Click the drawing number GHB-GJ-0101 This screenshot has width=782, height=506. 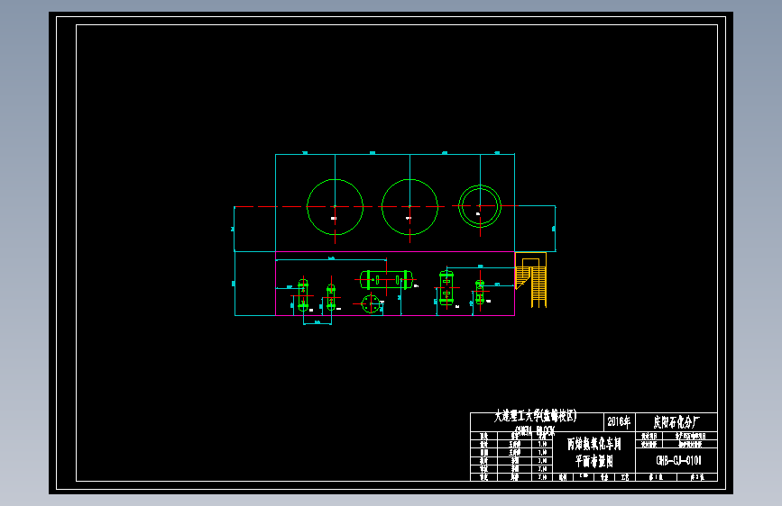coord(678,460)
